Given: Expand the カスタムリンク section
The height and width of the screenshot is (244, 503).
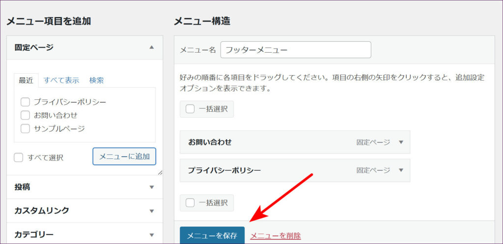Looking at the screenshot, I should tap(151, 211).
